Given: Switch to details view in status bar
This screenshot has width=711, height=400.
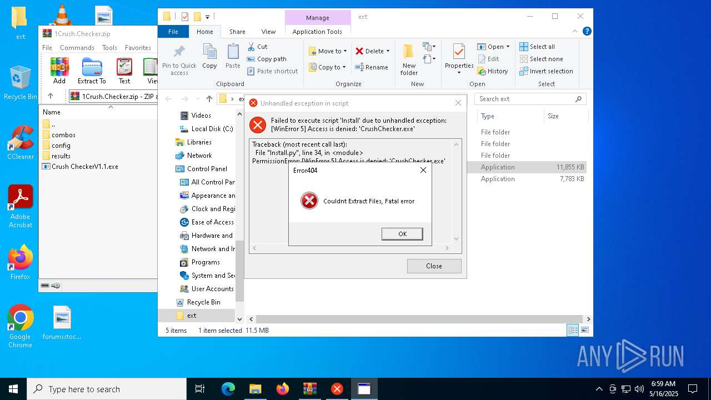Looking at the screenshot, I should point(573,331).
